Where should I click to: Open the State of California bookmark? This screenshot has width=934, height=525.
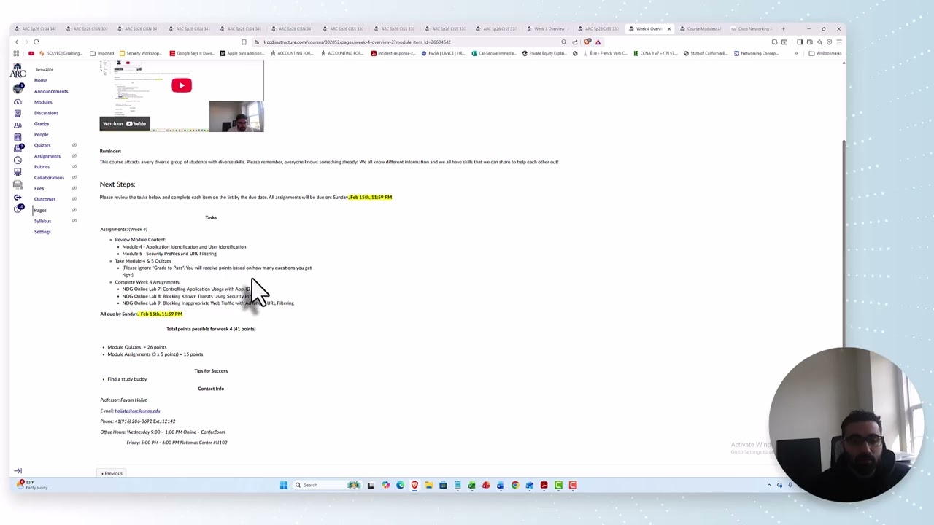point(705,53)
